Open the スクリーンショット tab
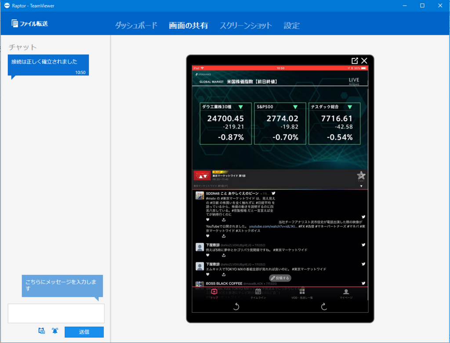The height and width of the screenshot is (343, 450). point(246,25)
